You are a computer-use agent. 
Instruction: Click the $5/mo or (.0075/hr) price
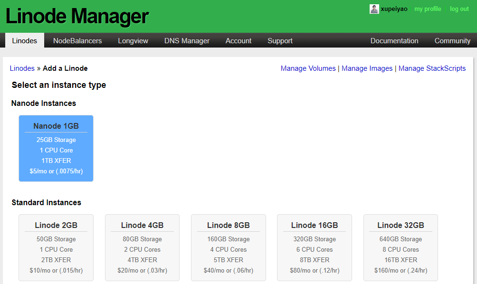pos(56,171)
